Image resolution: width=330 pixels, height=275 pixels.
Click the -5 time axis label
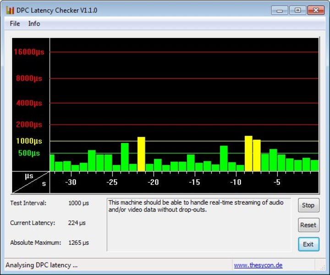tap(277, 182)
